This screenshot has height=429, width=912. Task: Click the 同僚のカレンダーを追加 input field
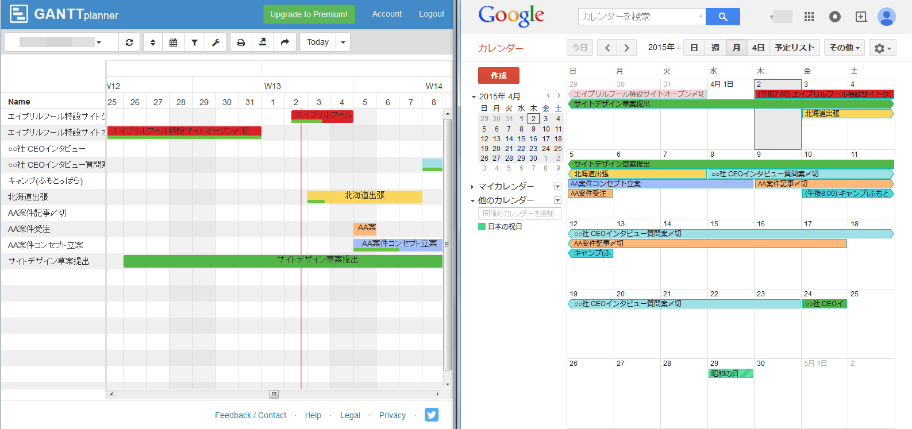coord(520,213)
